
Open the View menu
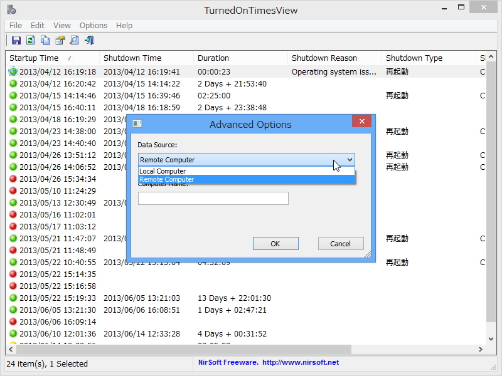click(x=61, y=25)
